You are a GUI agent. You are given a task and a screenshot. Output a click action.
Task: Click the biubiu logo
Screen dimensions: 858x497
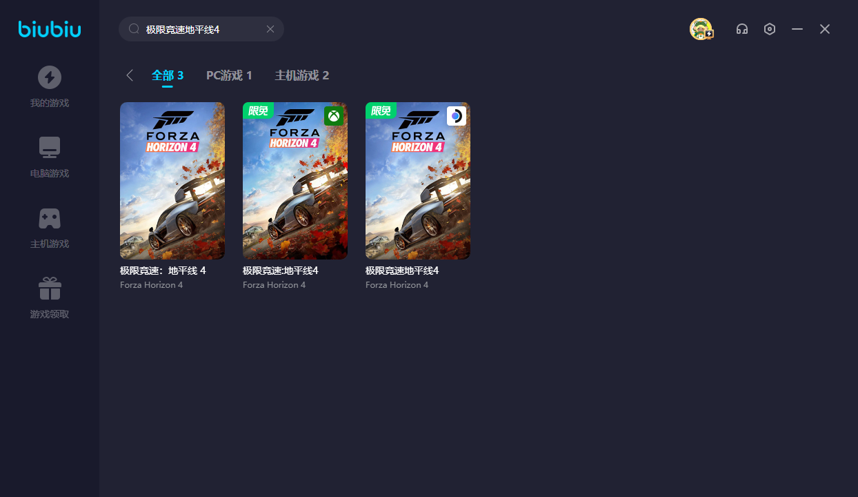pos(50,29)
